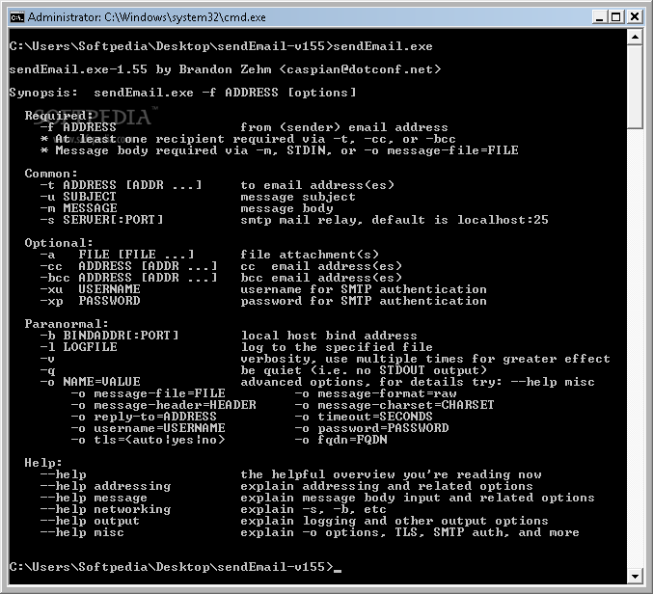653x594 pixels.
Task: Click the vertical scrollbar thumb
Action: 635,88
